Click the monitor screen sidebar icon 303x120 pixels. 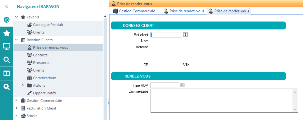click(x=7, y=46)
